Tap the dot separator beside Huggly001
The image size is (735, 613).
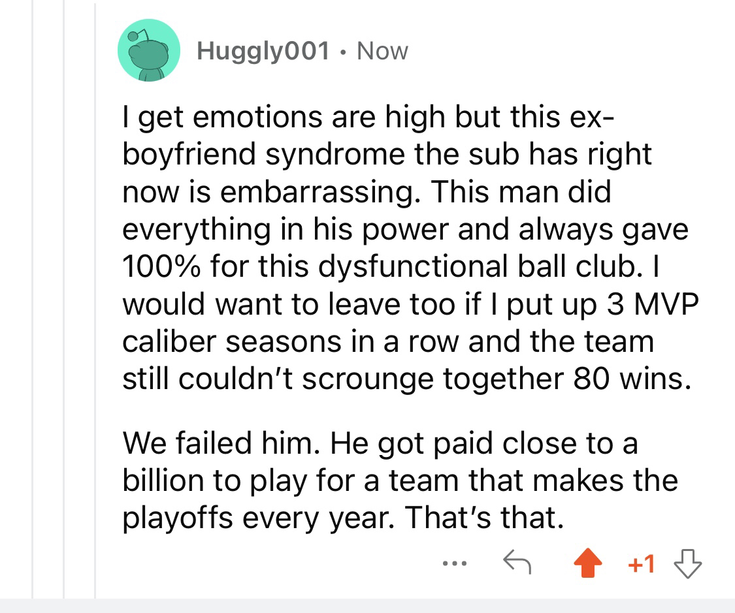[344, 52]
